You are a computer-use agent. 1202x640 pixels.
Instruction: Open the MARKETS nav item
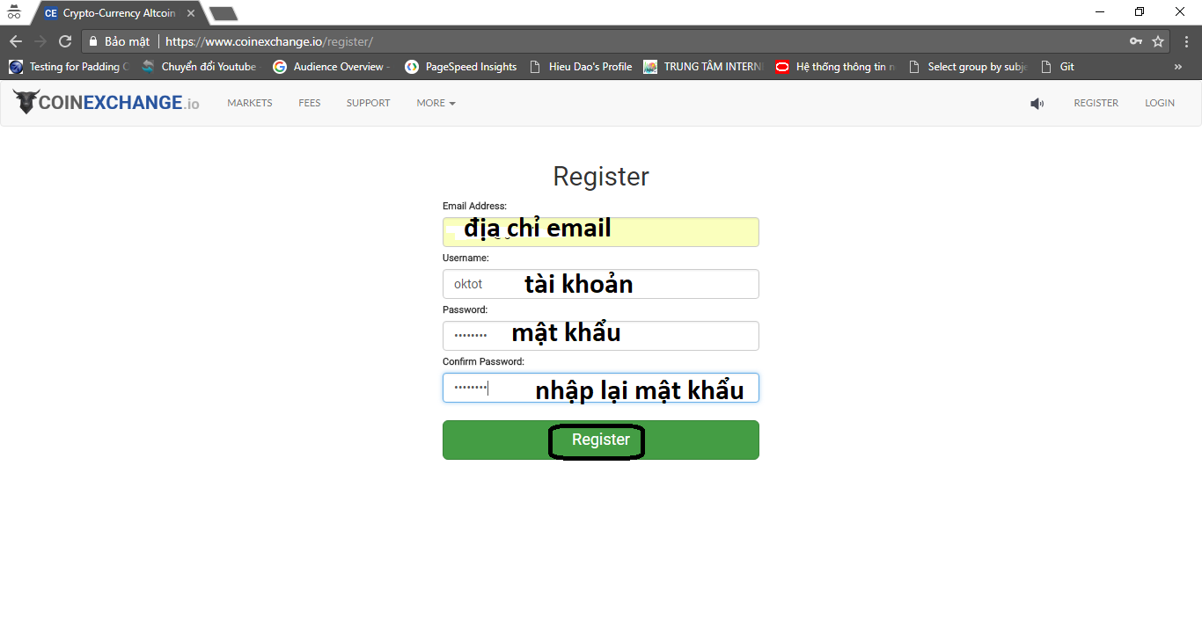250,103
